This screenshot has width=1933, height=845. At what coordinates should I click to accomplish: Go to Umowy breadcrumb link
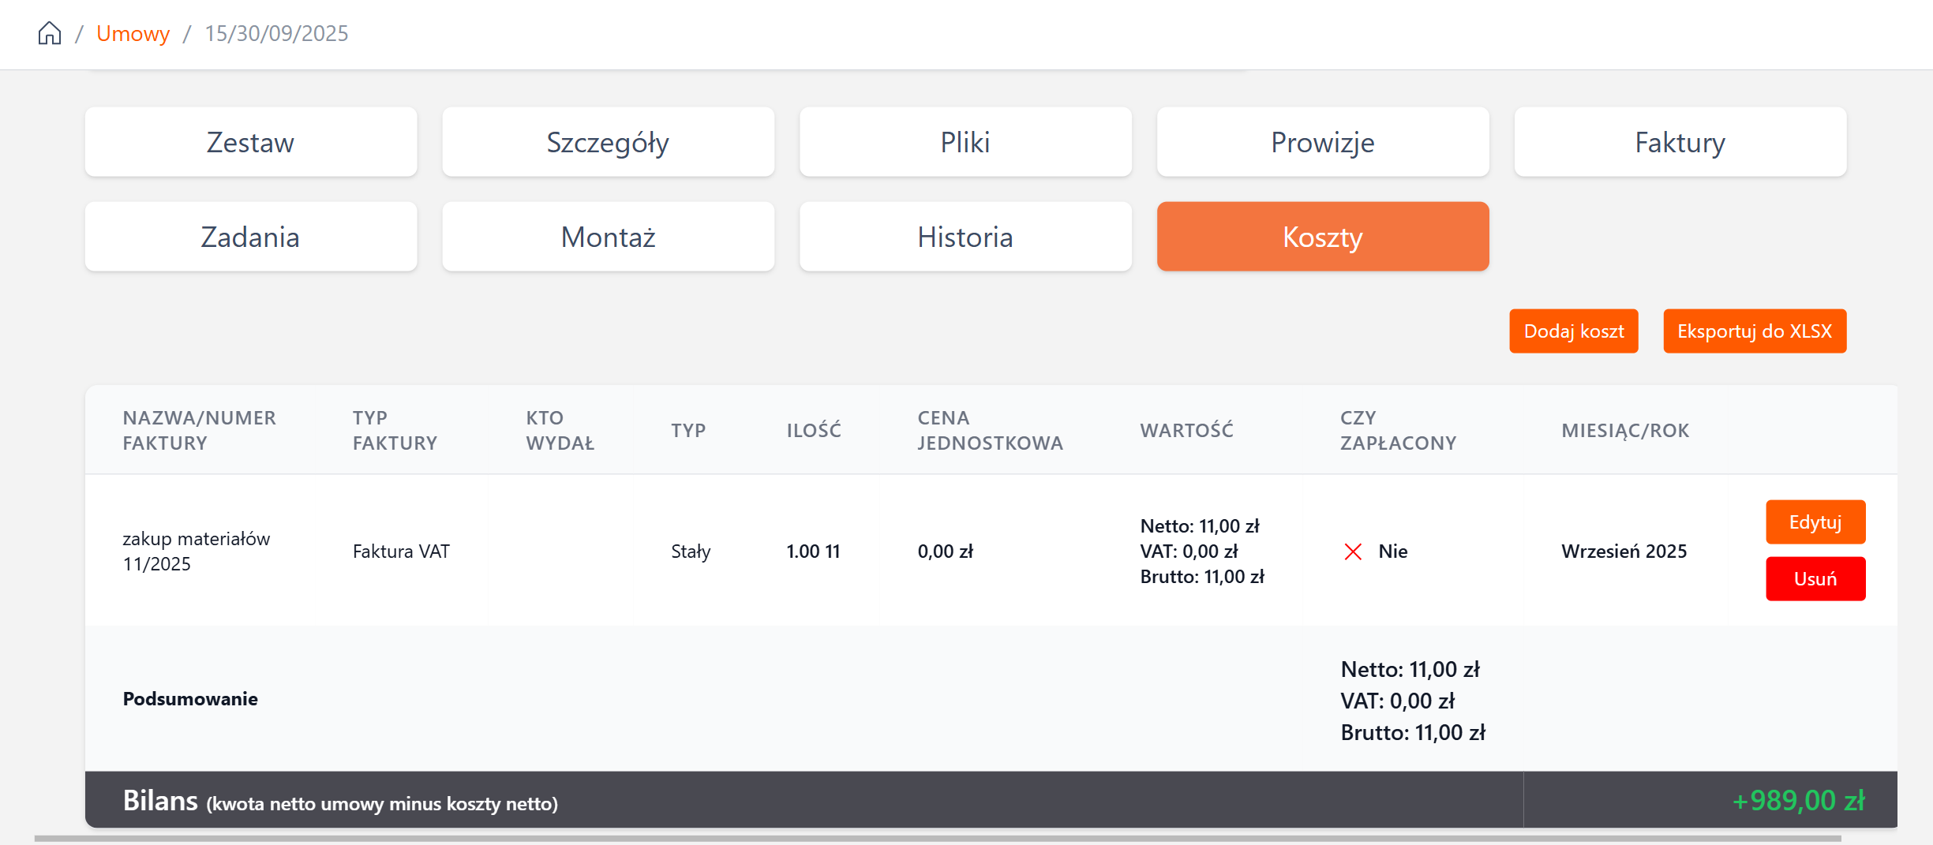133,33
